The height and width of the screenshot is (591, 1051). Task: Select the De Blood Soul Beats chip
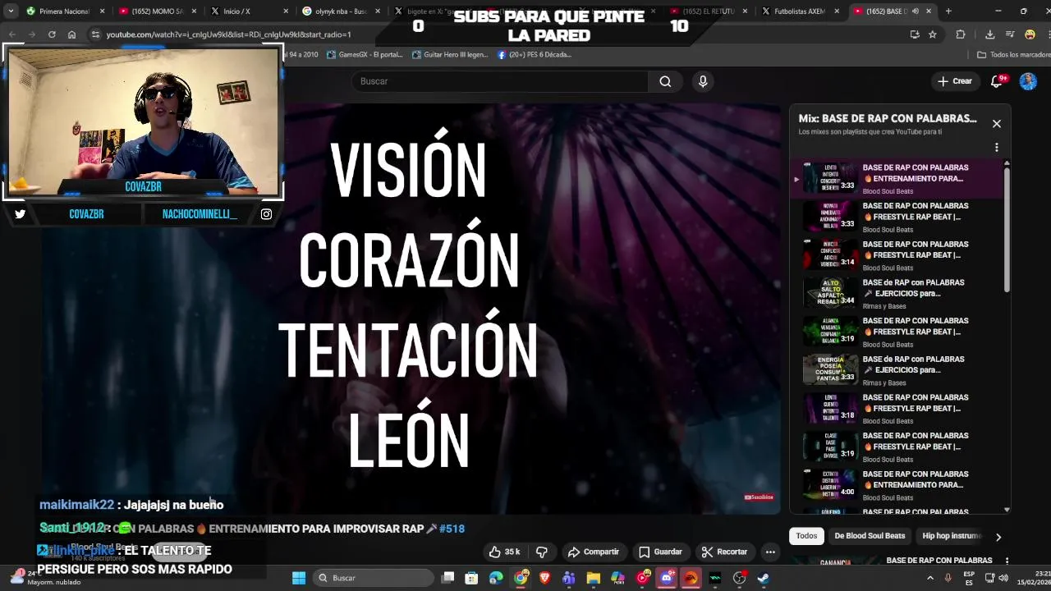click(x=870, y=536)
